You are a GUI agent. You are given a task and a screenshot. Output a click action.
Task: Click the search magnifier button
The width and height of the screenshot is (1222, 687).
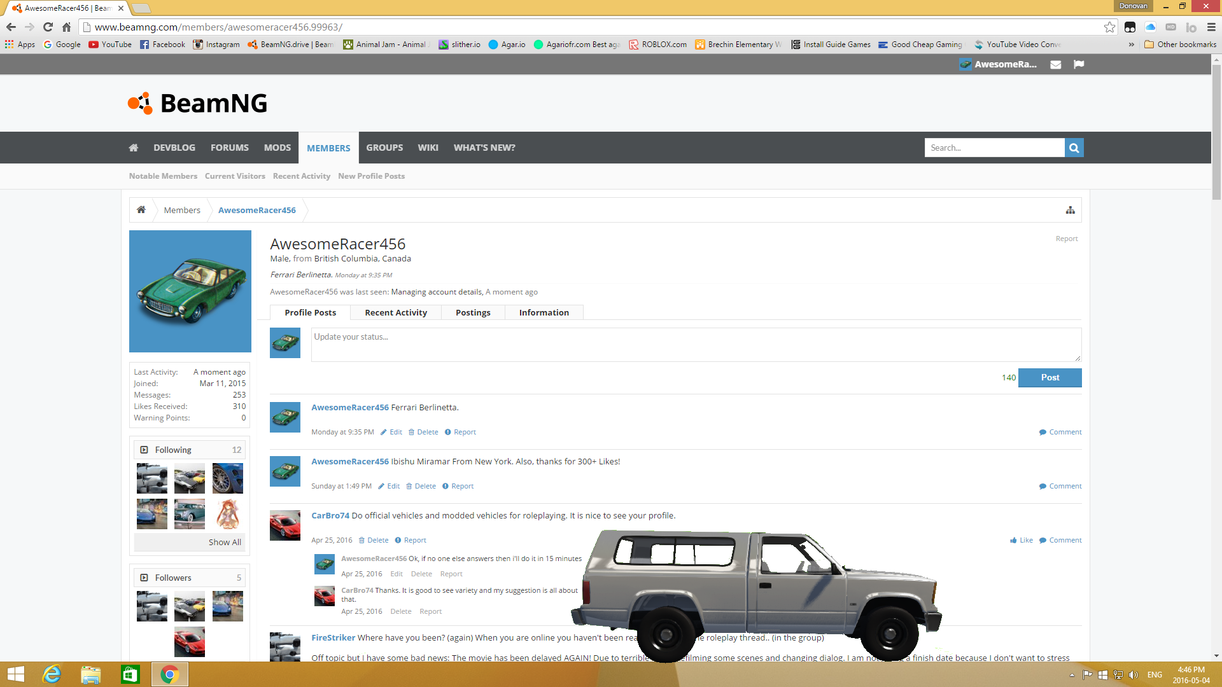[x=1074, y=148]
